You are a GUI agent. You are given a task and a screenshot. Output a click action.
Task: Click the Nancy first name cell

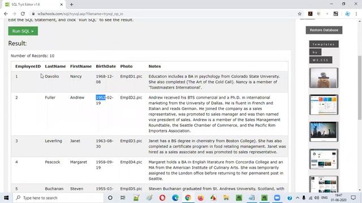(x=76, y=77)
